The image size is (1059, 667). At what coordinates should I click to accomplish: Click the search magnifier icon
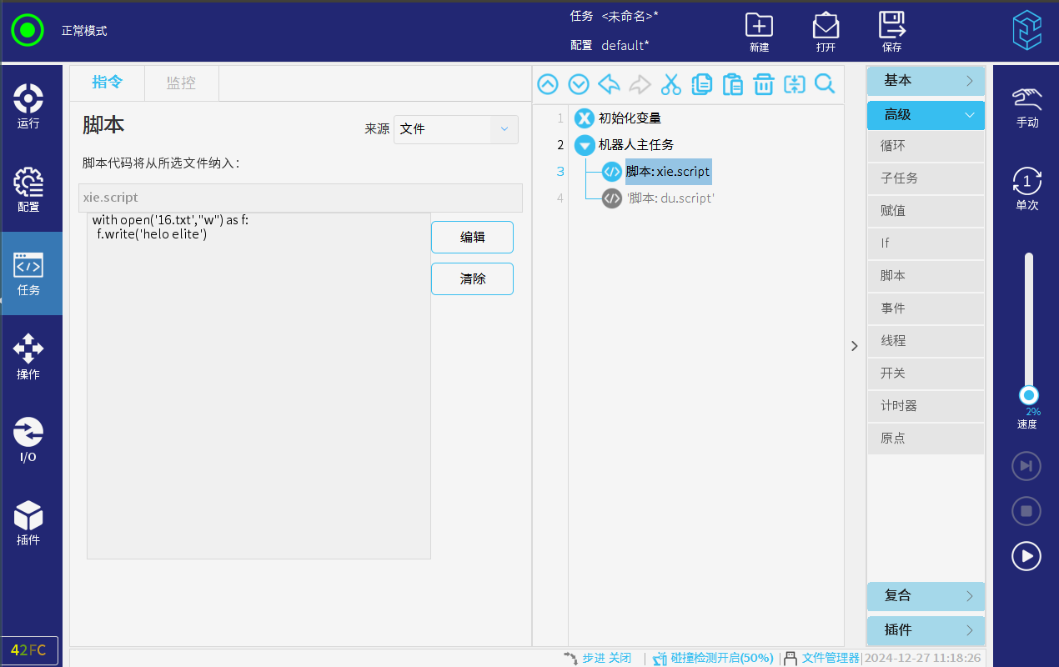[x=825, y=84]
